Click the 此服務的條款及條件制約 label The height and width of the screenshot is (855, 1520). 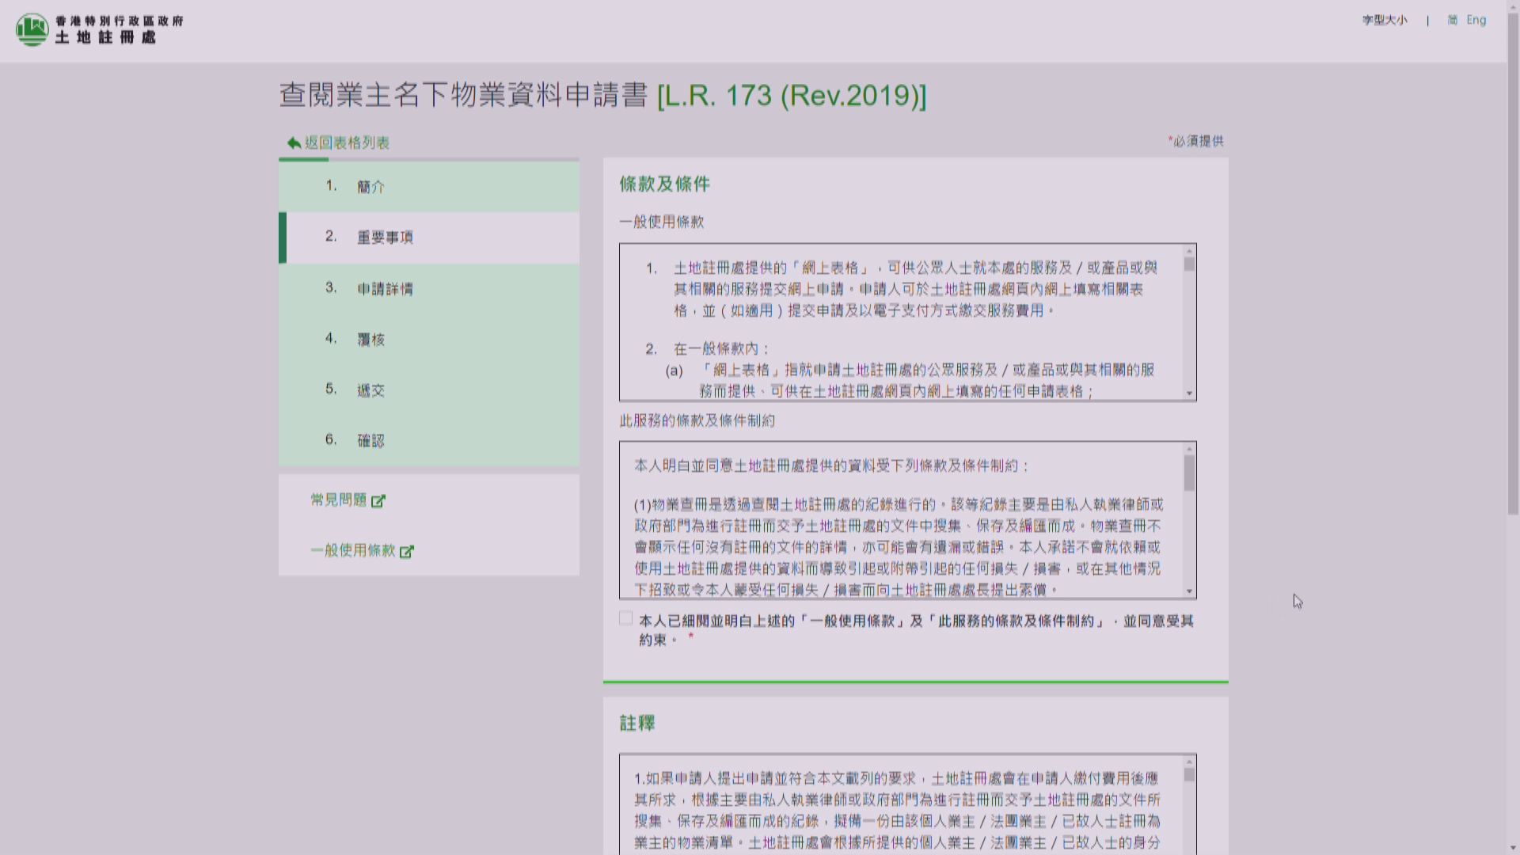[x=697, y=420]
